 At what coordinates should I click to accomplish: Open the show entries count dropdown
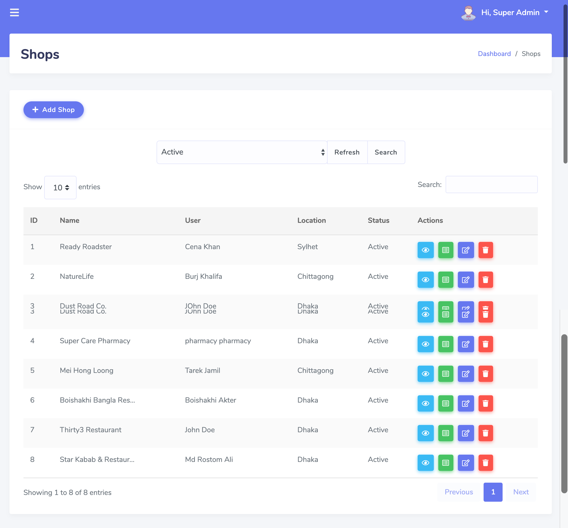[x=60, y=187]
